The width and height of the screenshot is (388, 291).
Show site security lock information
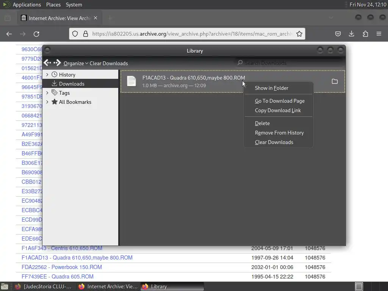(86, 34)
